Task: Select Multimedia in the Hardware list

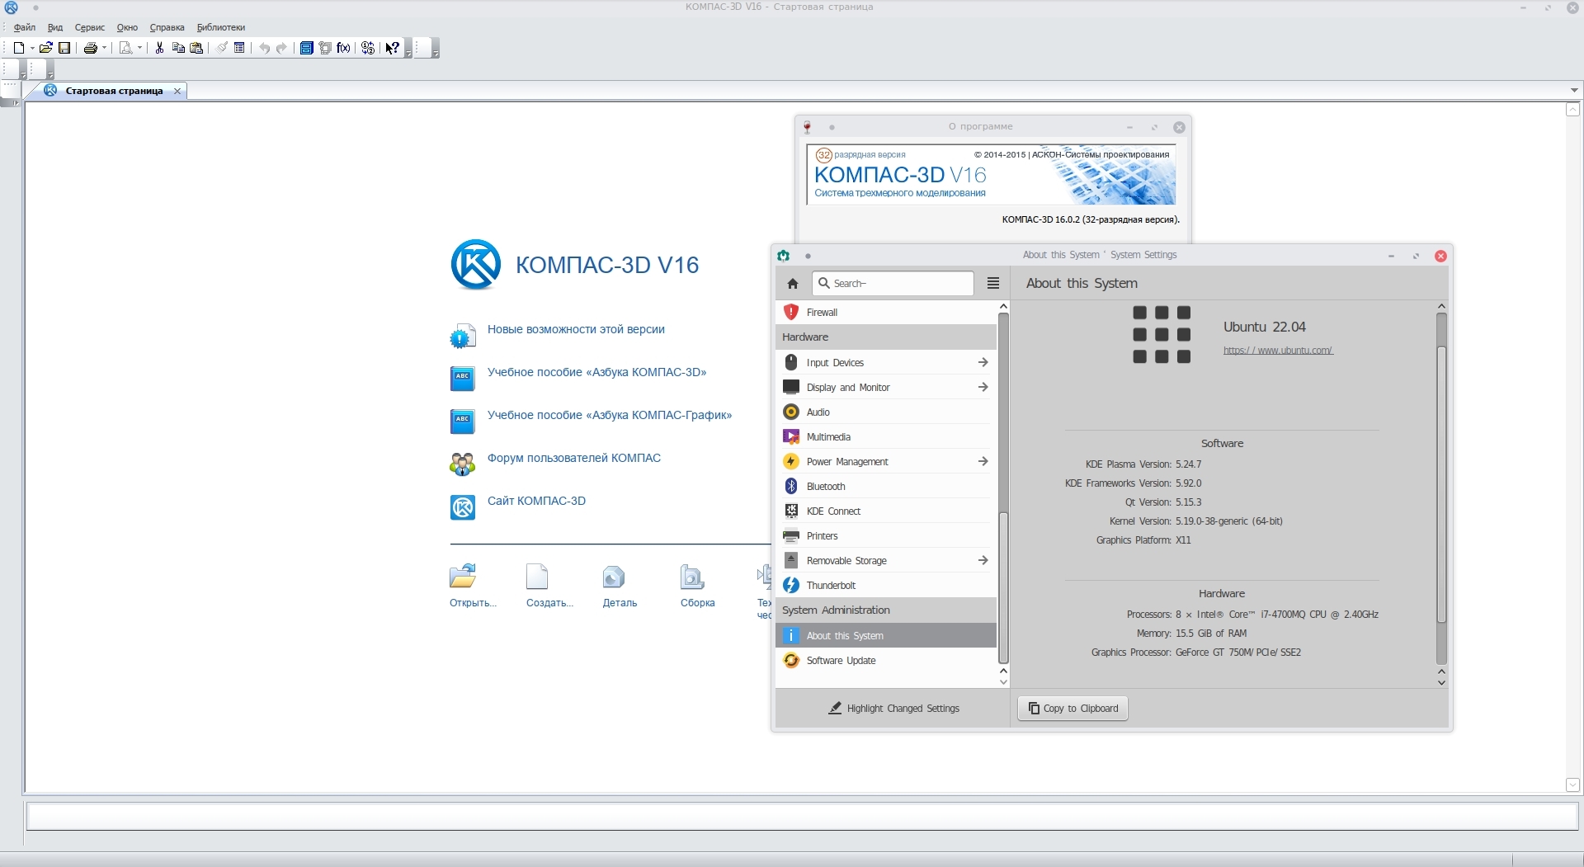Action: click(886, 436)
